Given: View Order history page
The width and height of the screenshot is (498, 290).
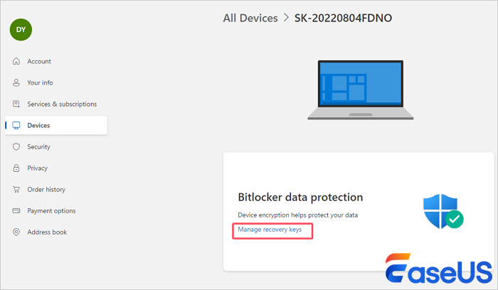Looking at the screenshot, I should (46, 190).
